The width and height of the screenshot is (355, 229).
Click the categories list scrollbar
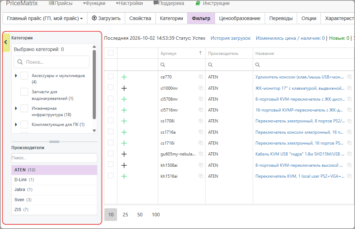(94, 84)
